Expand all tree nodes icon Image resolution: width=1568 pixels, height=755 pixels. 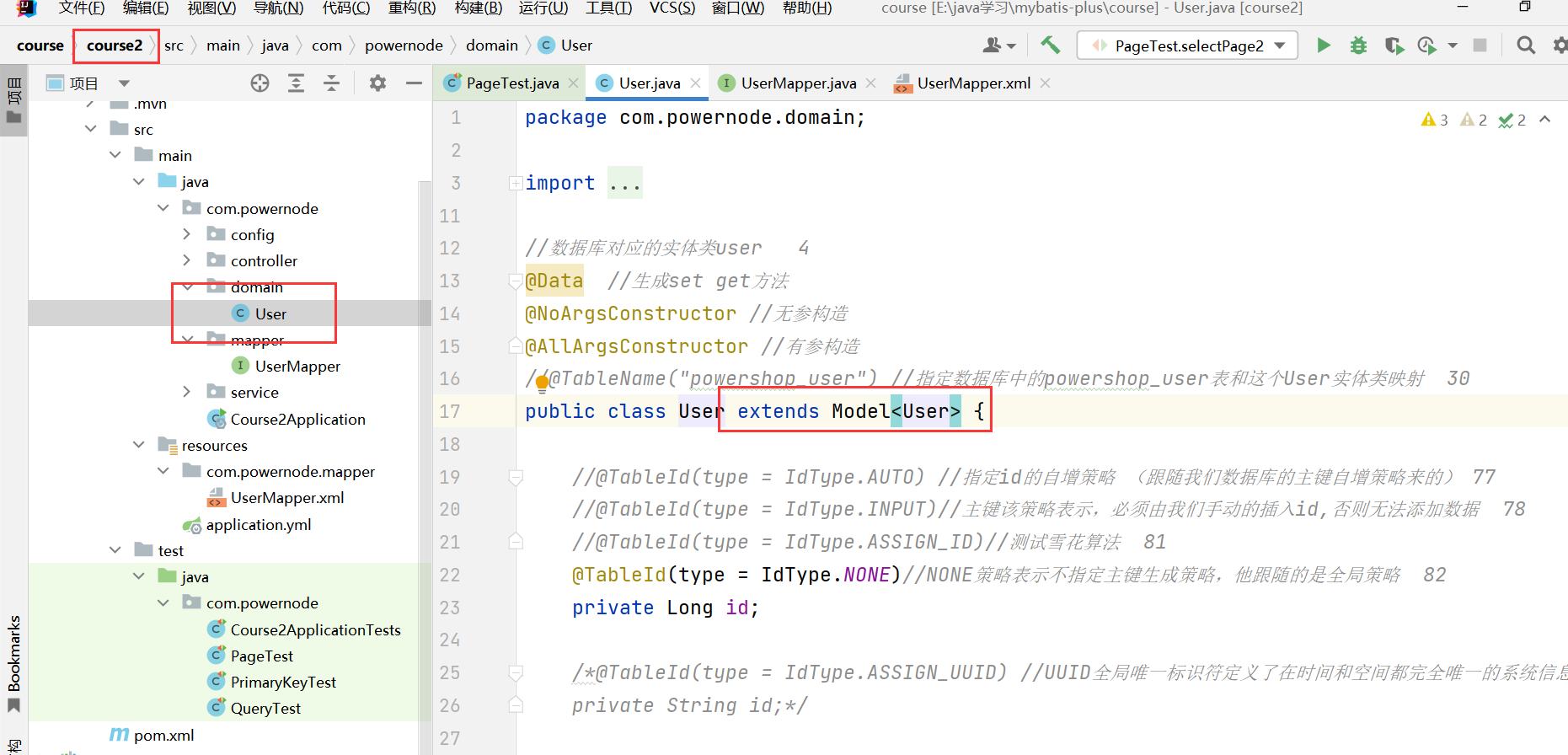296,83
